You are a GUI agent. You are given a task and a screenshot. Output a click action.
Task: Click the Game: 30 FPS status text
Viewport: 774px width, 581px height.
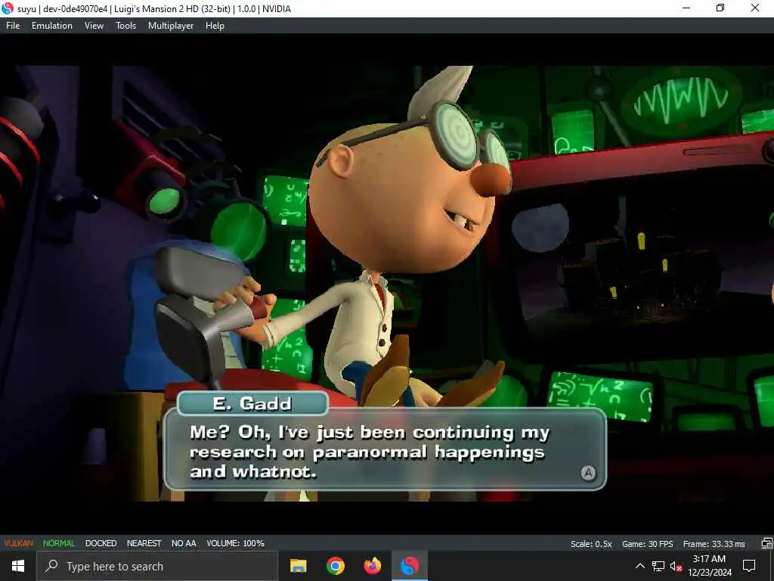click(648, 544)
